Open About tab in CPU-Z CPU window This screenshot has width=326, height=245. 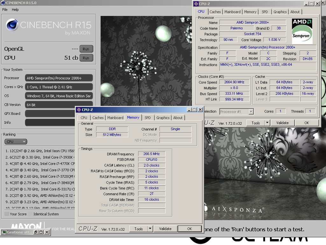295,12
